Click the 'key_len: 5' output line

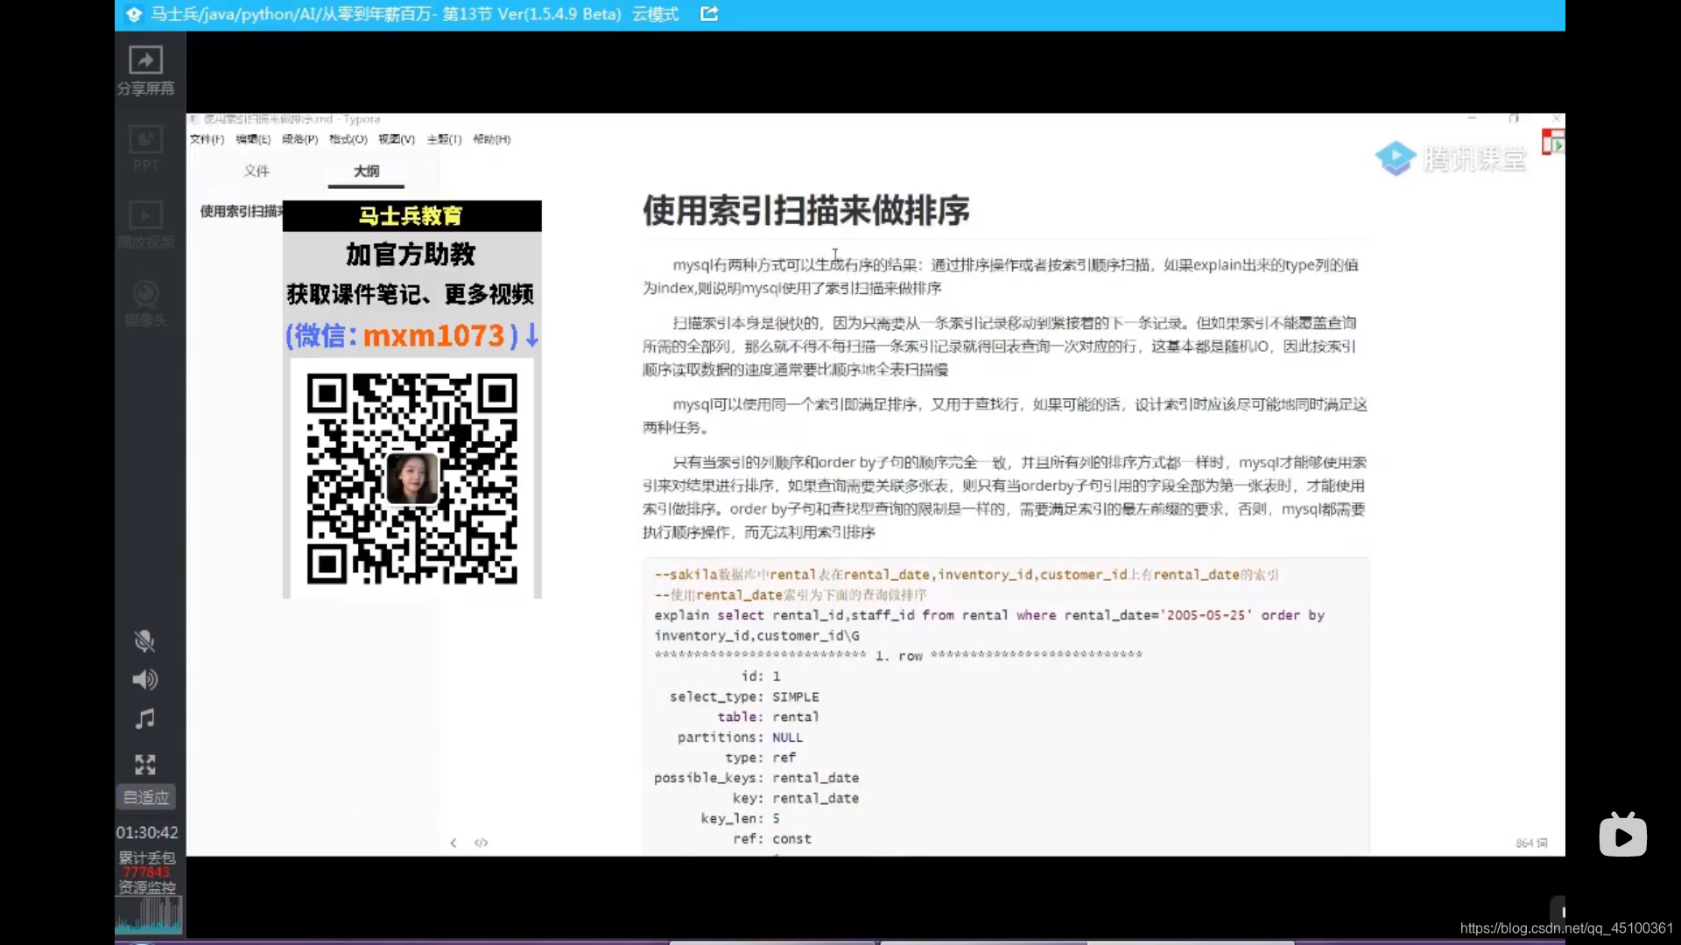point(740,818)
